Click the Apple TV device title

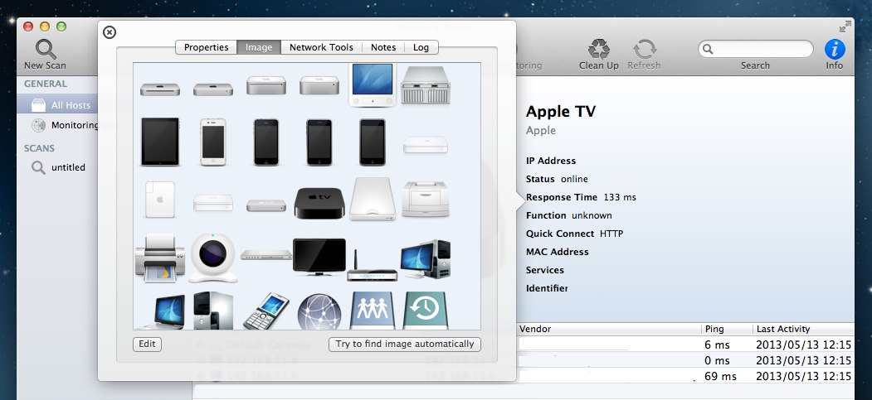561,112
